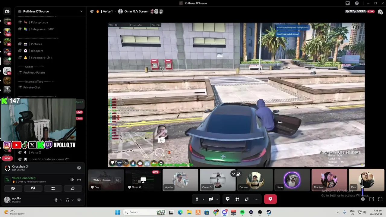Viewport: 386px width, 217px height.
Task: Open the Discord inbox icon in title bar
Action: 348,3
